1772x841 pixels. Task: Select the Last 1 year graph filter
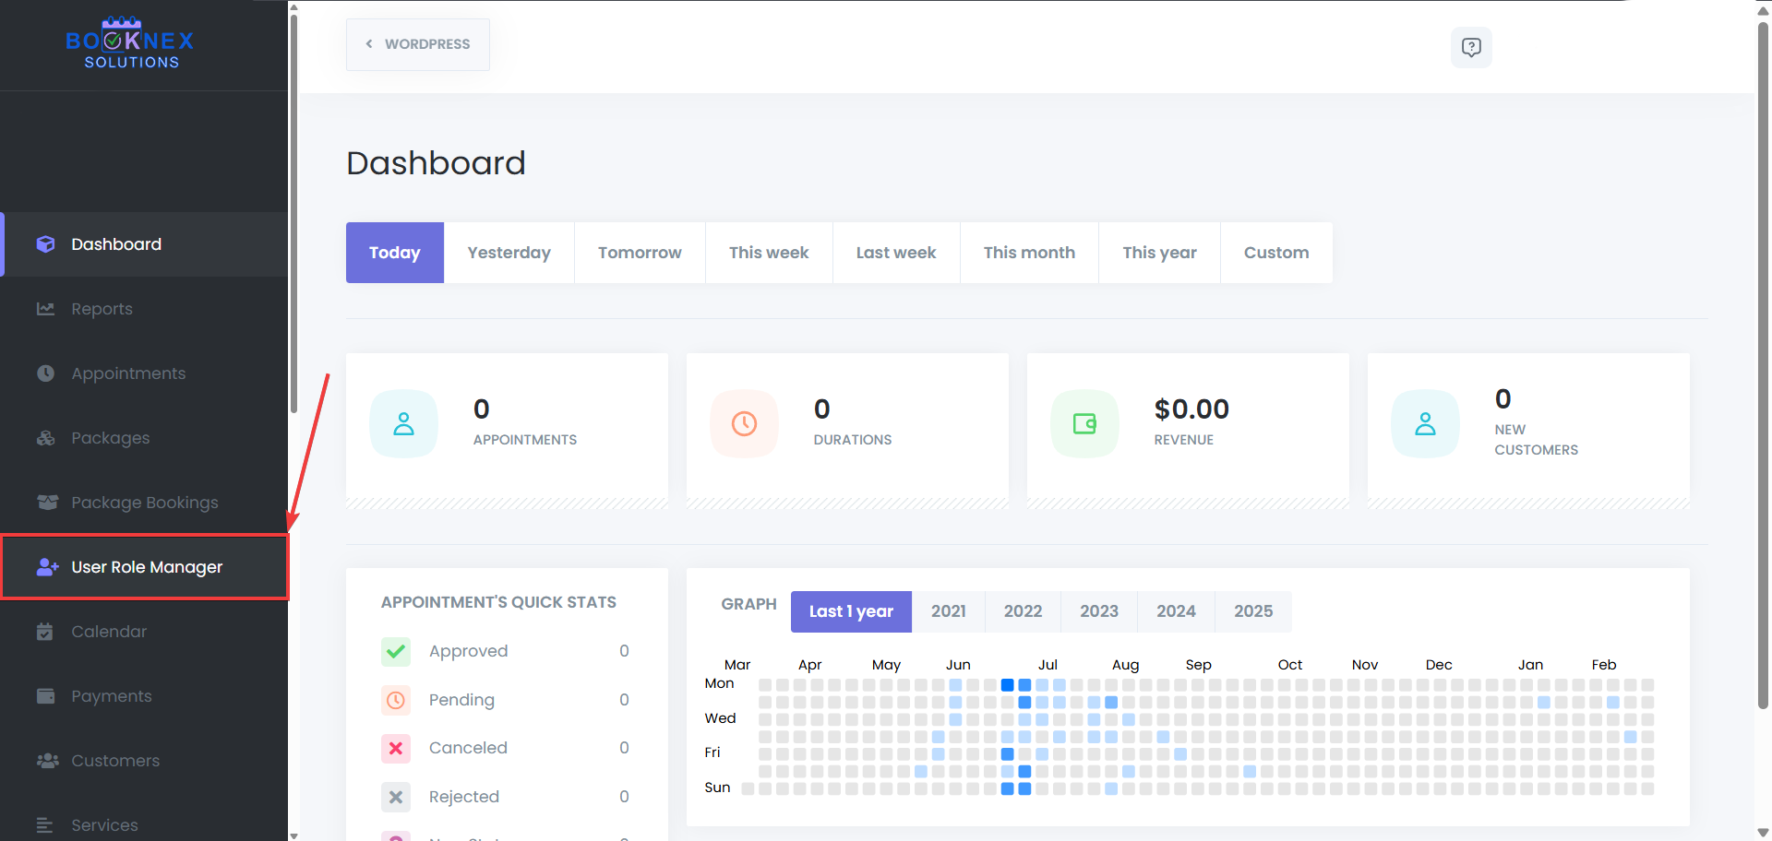coord(851,611)
